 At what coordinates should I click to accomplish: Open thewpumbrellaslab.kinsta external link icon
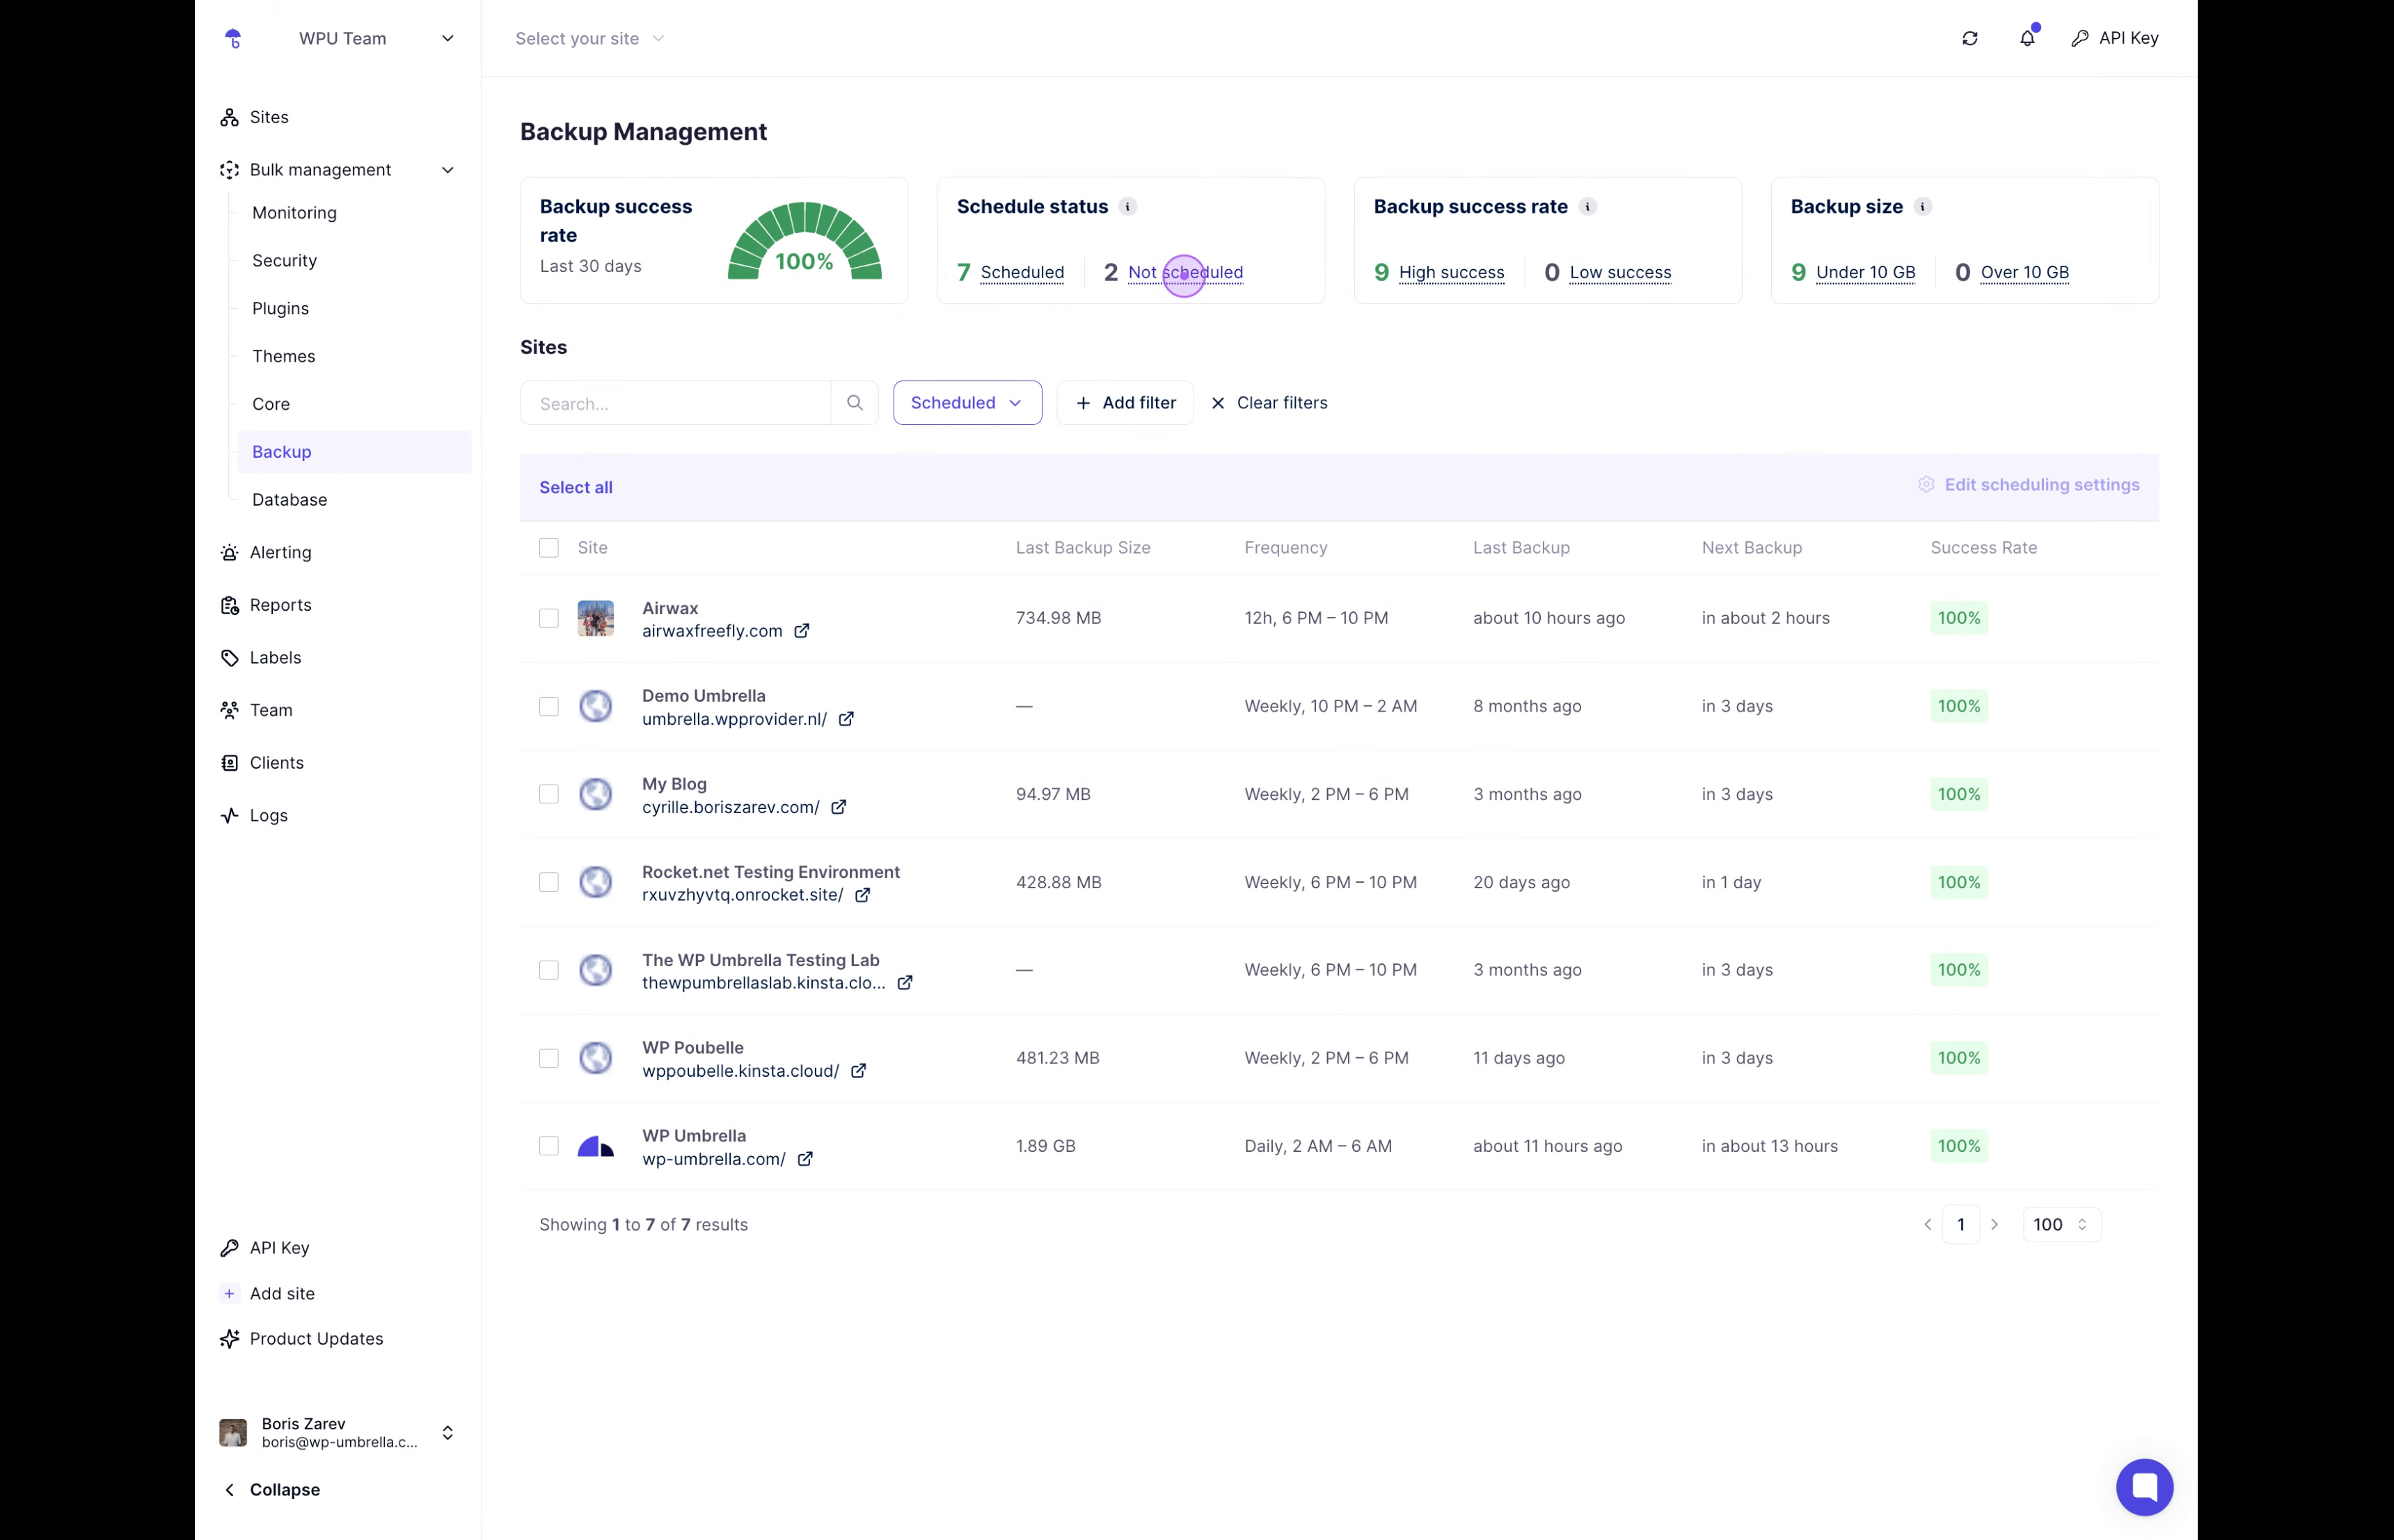point(905,983)
